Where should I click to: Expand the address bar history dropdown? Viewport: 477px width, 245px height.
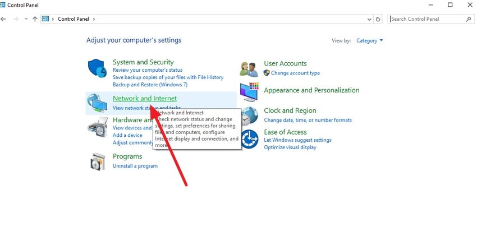click(x=369, y=19)
